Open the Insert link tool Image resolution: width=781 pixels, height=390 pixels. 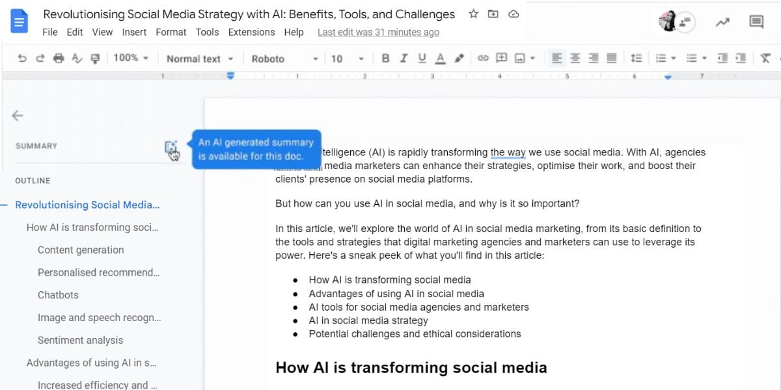pos(484,58)
